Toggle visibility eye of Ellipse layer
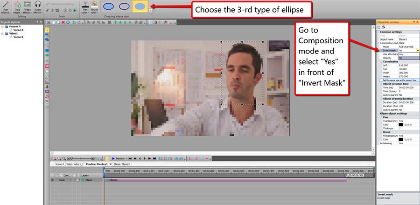Image resolution: width=420 pixels, height=205 pixels. pyautogui.click(x=52, y=180)
